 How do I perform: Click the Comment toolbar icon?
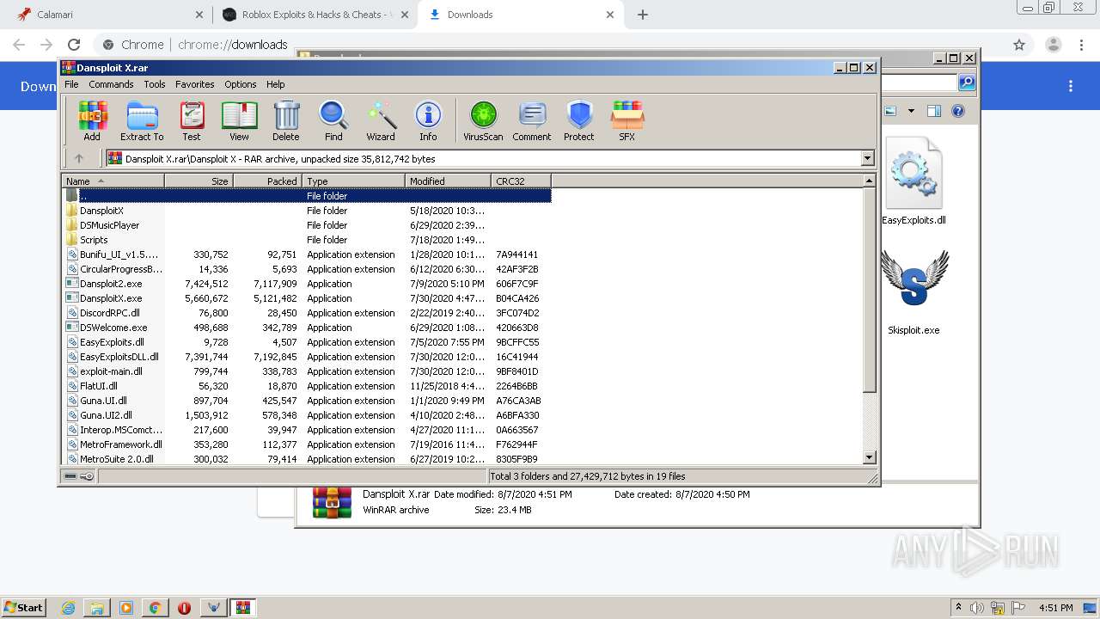(532, 120)
